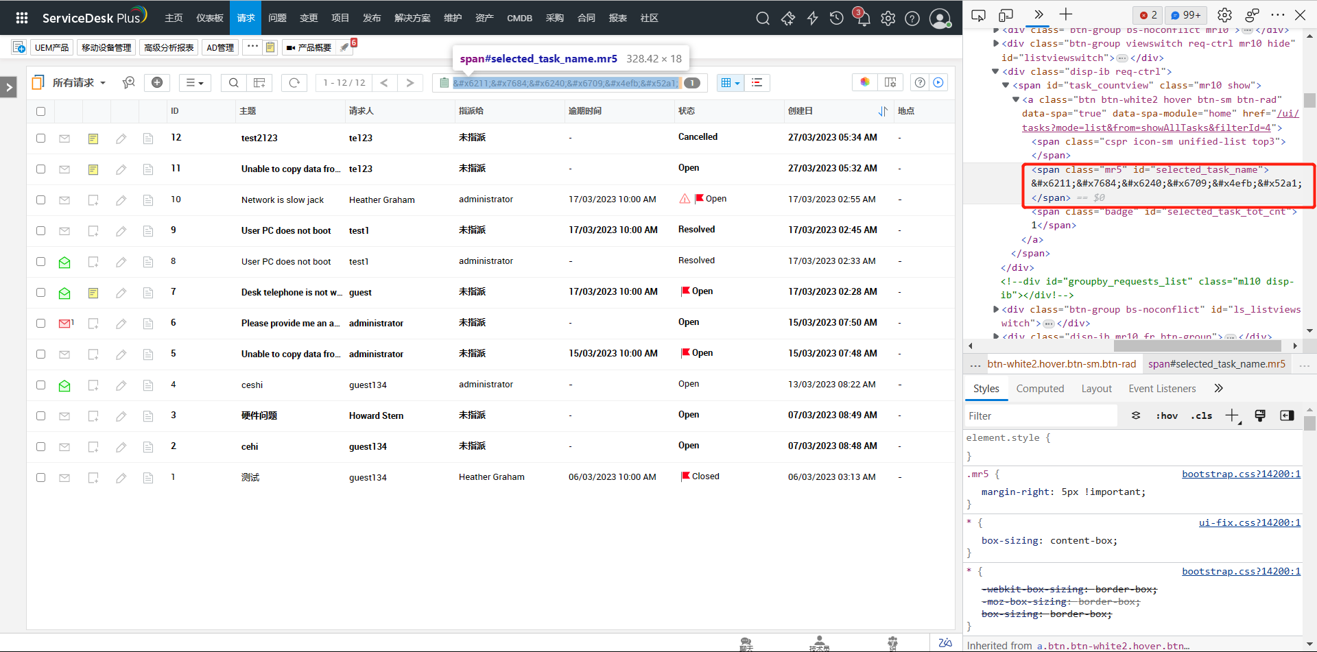The image size is (1317, 652).
Task: Open the 请求 menu tab
Action: tap(246, 18)
